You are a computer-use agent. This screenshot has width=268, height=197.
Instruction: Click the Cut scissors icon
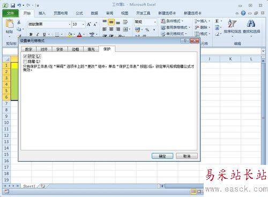[x=19, y=22]
